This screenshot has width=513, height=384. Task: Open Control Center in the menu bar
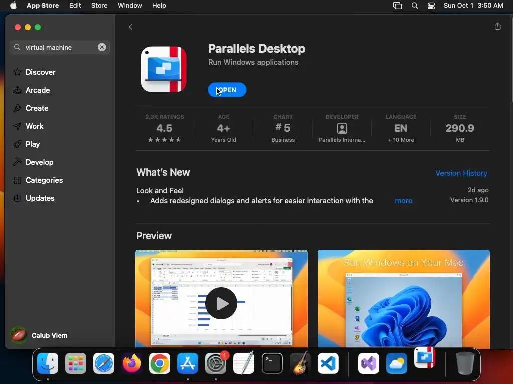click(x=431, y=6)
